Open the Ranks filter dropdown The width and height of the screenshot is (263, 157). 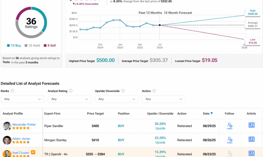[x=22, y=99]
